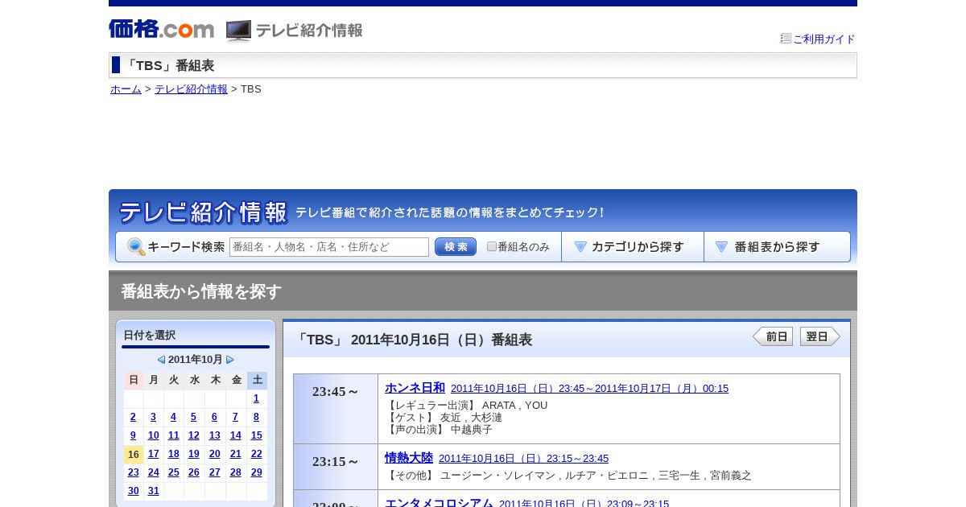Select October 23 in calendar
This screenshot has width=966, height=507.
coord(133,472)
